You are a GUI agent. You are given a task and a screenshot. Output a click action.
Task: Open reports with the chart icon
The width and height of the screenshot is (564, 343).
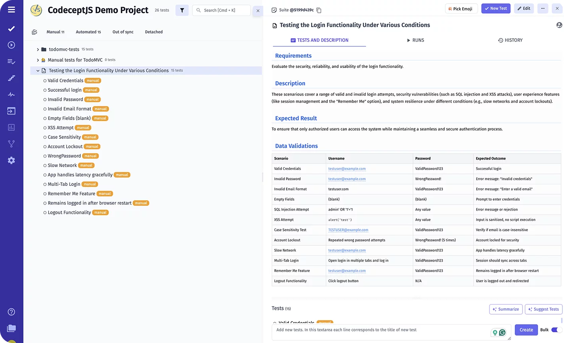coord(11,127)
